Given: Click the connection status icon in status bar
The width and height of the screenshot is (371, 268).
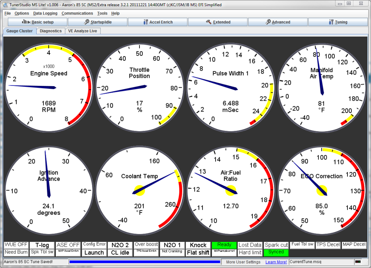Looking at the screenshot, I should [358, 261].
